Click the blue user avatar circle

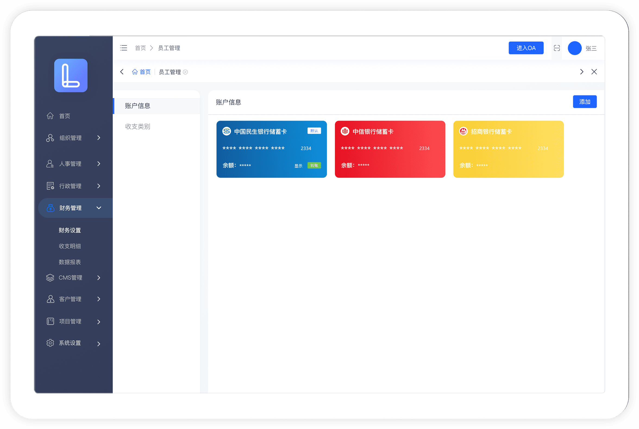(574, 48)
